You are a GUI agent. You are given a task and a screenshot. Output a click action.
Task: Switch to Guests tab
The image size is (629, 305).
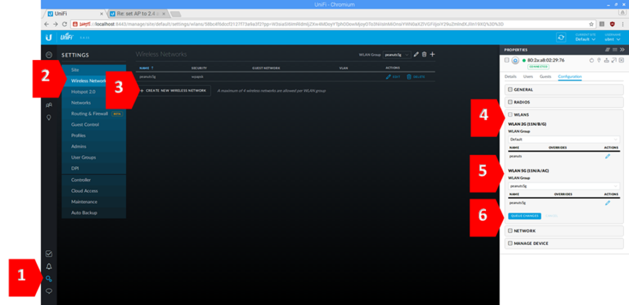click(545, 76)
